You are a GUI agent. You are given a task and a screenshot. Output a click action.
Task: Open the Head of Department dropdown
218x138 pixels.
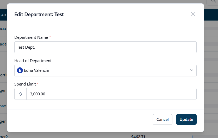105,70
